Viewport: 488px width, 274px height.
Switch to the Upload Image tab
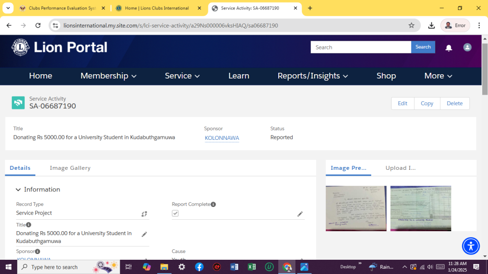pos(400,168)
